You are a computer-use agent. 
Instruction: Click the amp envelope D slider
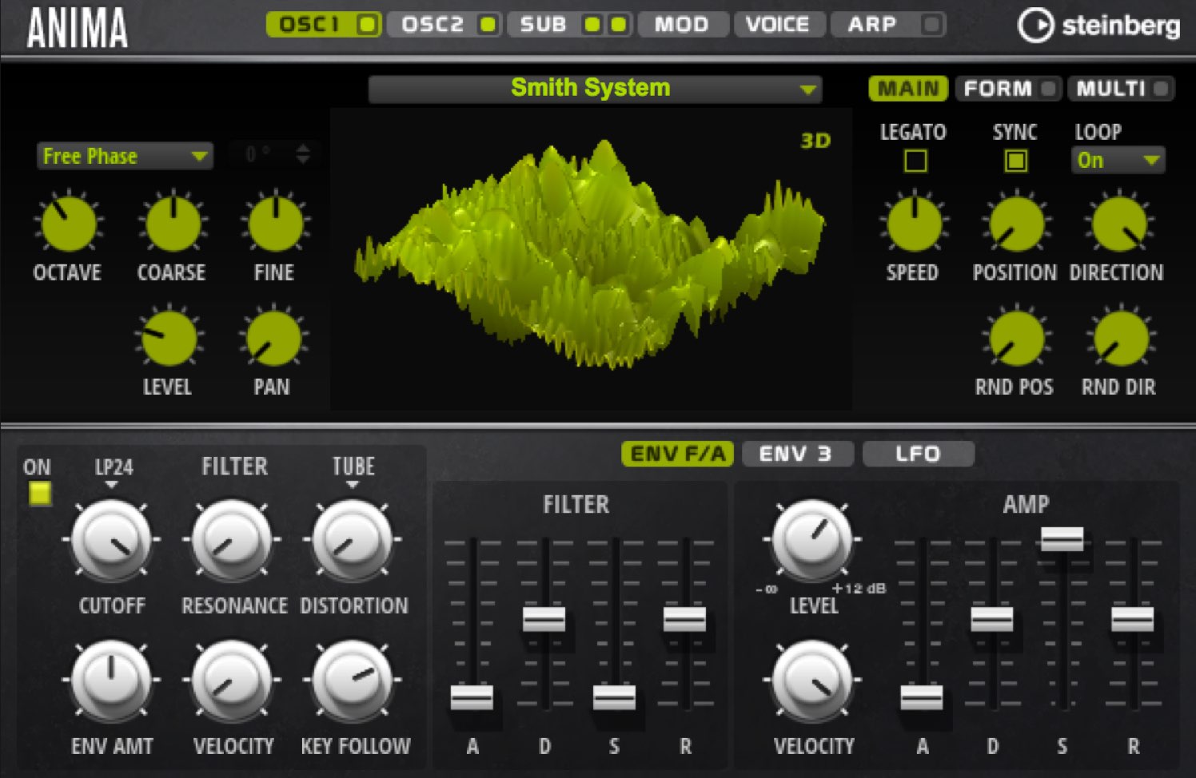(991, 619)
